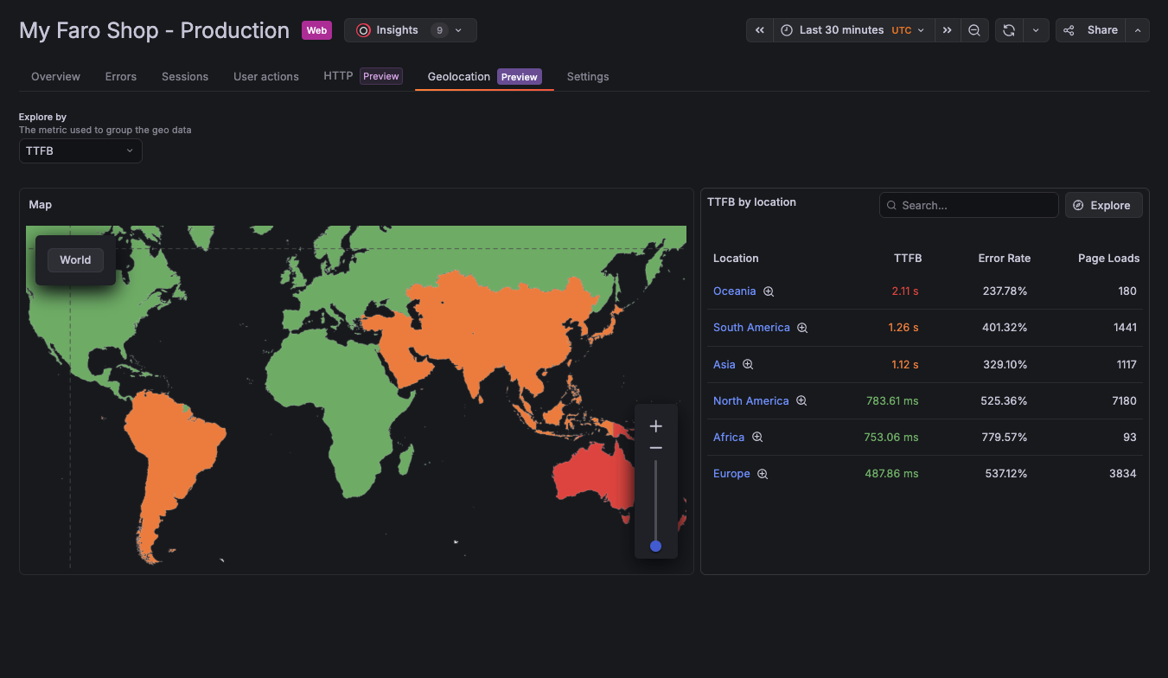Image resolution: width=1168 pixels, height=678 pixels.
Task: Switch to the Errors tab
Action: (x=120, y=76)
